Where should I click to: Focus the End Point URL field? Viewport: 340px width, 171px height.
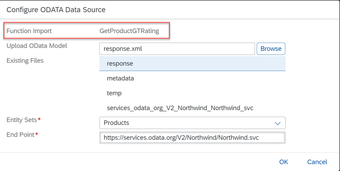click(x=192, y=138)
